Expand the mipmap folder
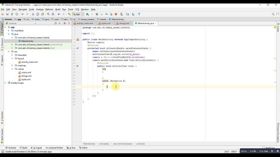Viewport: 280px width, 157px height. coord(12,65)
